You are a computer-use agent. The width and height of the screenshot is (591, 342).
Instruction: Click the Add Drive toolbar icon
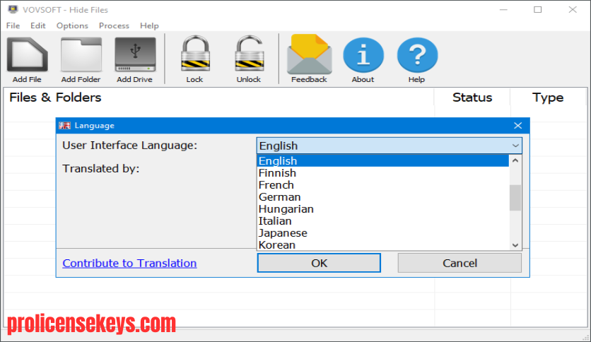tap(135, 55)
